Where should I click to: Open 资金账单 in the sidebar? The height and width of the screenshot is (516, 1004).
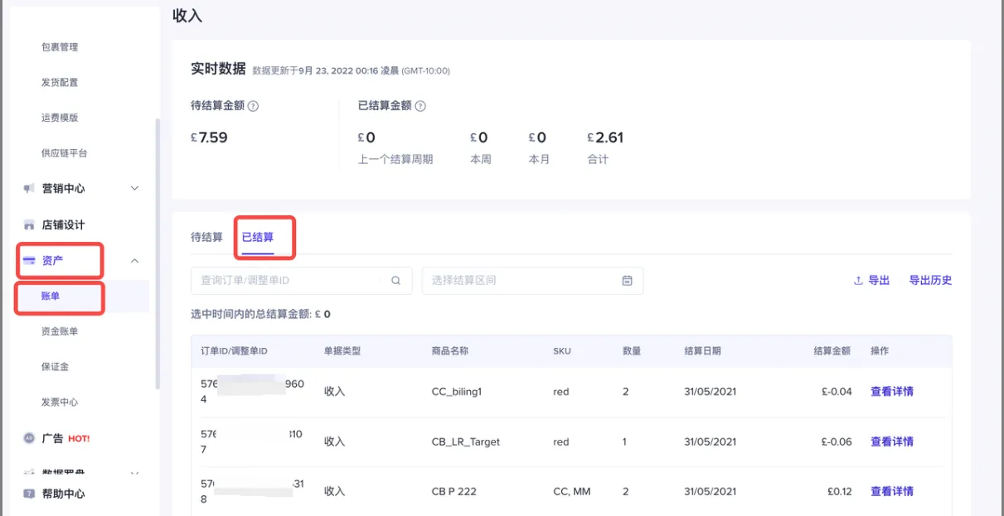pos(60,331)
